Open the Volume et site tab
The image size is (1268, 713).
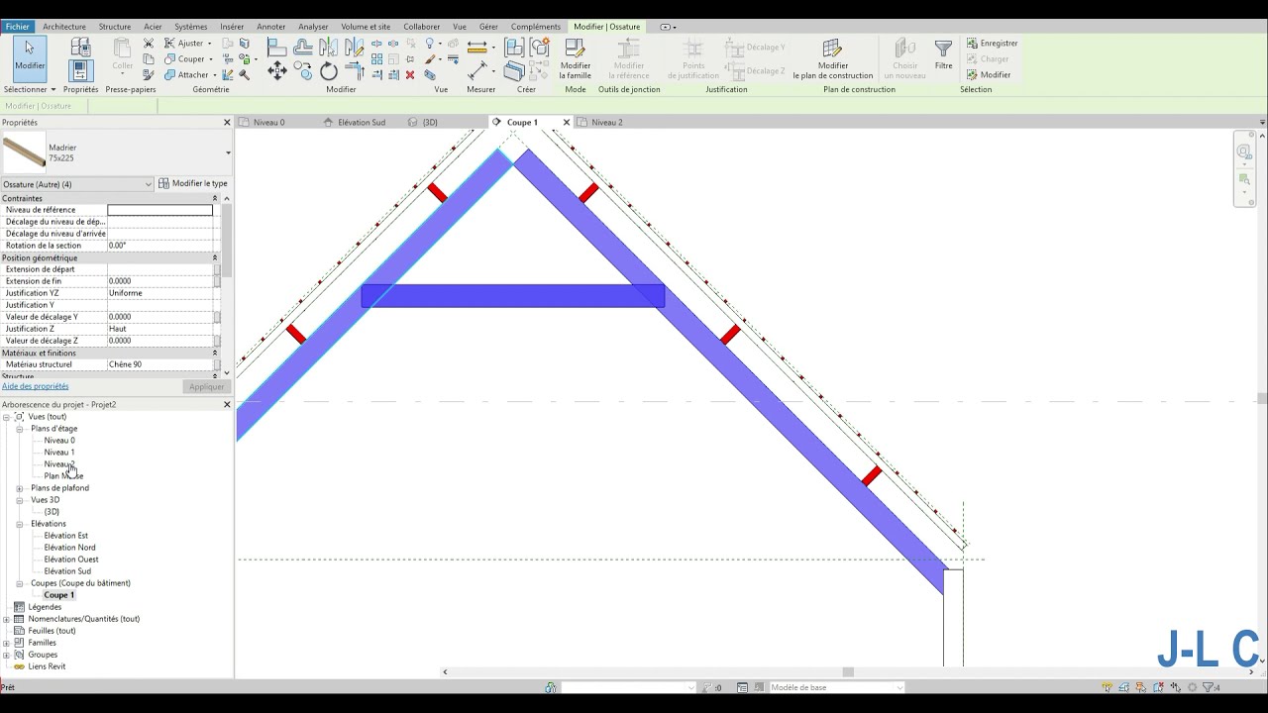pos(366,27)
